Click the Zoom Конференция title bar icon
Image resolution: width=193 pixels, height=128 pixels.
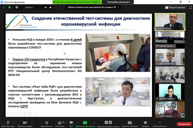click(x=2, y=2)
